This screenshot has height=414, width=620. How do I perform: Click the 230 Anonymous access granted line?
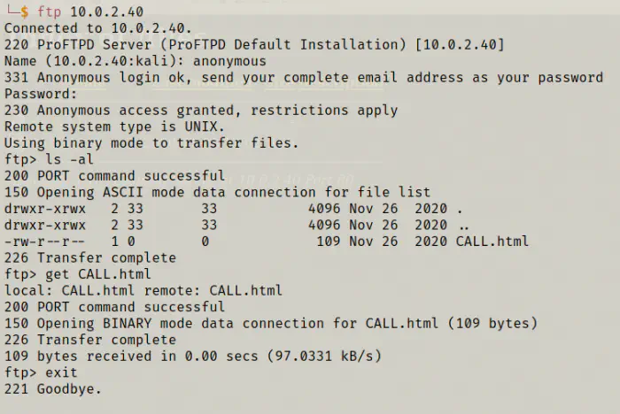pyautogui.click(x=201, y=111)
